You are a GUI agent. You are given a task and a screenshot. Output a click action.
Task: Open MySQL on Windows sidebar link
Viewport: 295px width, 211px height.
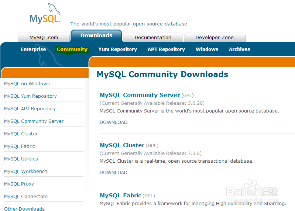click(27, 84)
